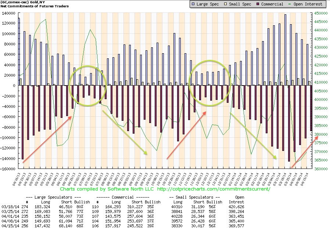
Task: Click the -160000 left axis label
Action: pos(8,169)
